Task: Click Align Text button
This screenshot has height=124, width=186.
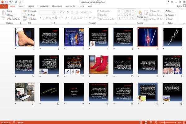Action: pyautogui.click(x=103, y=15)
